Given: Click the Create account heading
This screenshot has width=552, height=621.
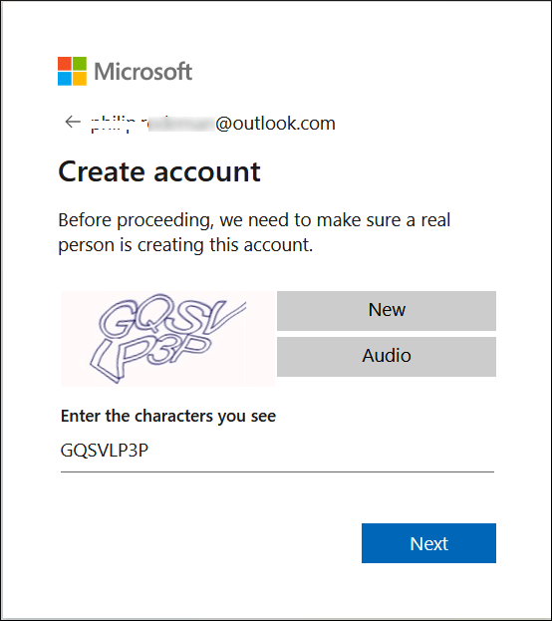Looking at the screenshot, I should click(159, 171).
